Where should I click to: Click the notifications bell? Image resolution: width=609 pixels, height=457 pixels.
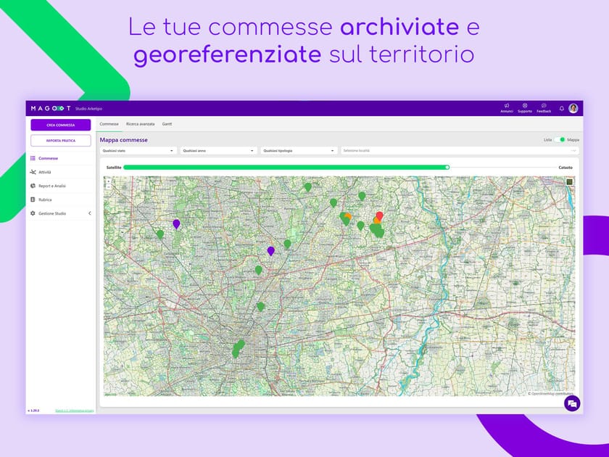pos(562,107)
